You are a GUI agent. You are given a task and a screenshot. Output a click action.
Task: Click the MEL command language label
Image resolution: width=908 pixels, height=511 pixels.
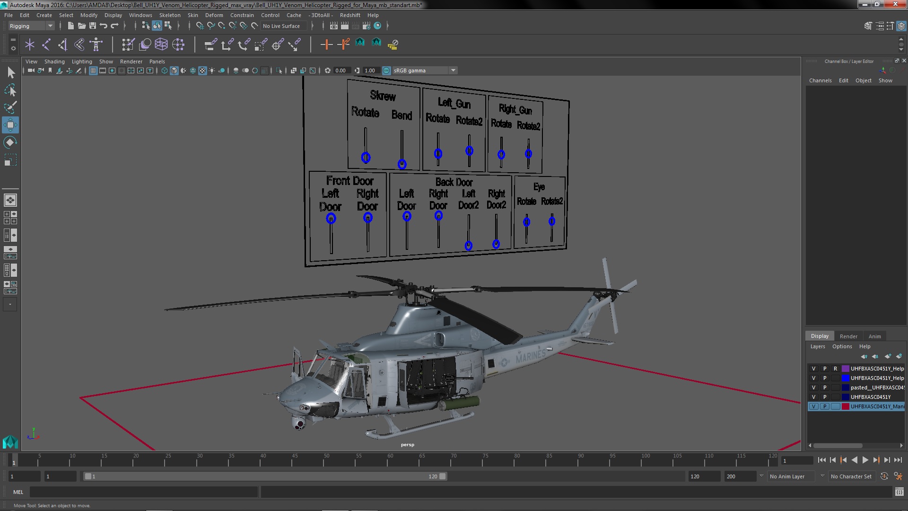tap(18, 492)
